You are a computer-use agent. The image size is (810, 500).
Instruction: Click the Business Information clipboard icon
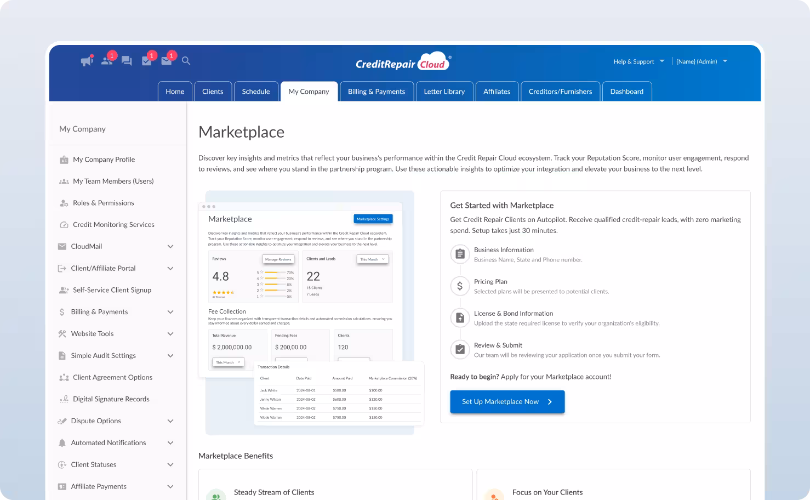point(460,254)
